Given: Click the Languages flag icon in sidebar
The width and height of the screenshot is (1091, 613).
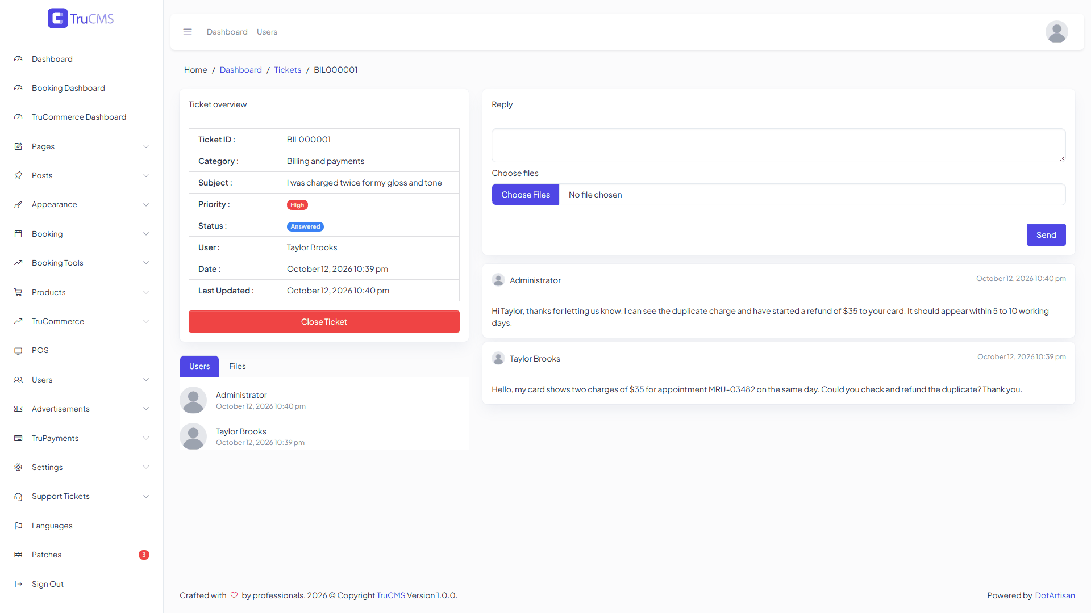Looking at the screenshot, I should 18,526.
